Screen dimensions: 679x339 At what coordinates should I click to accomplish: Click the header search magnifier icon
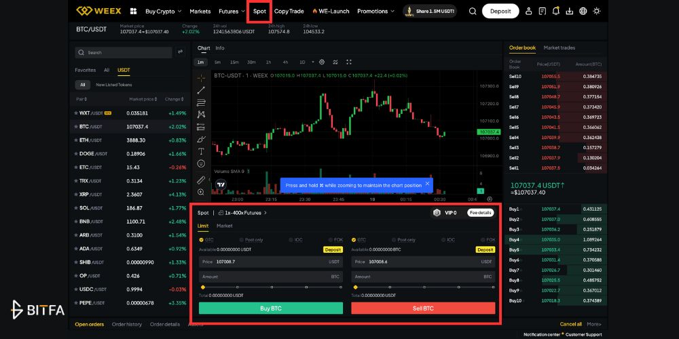[x=473, y=12]
